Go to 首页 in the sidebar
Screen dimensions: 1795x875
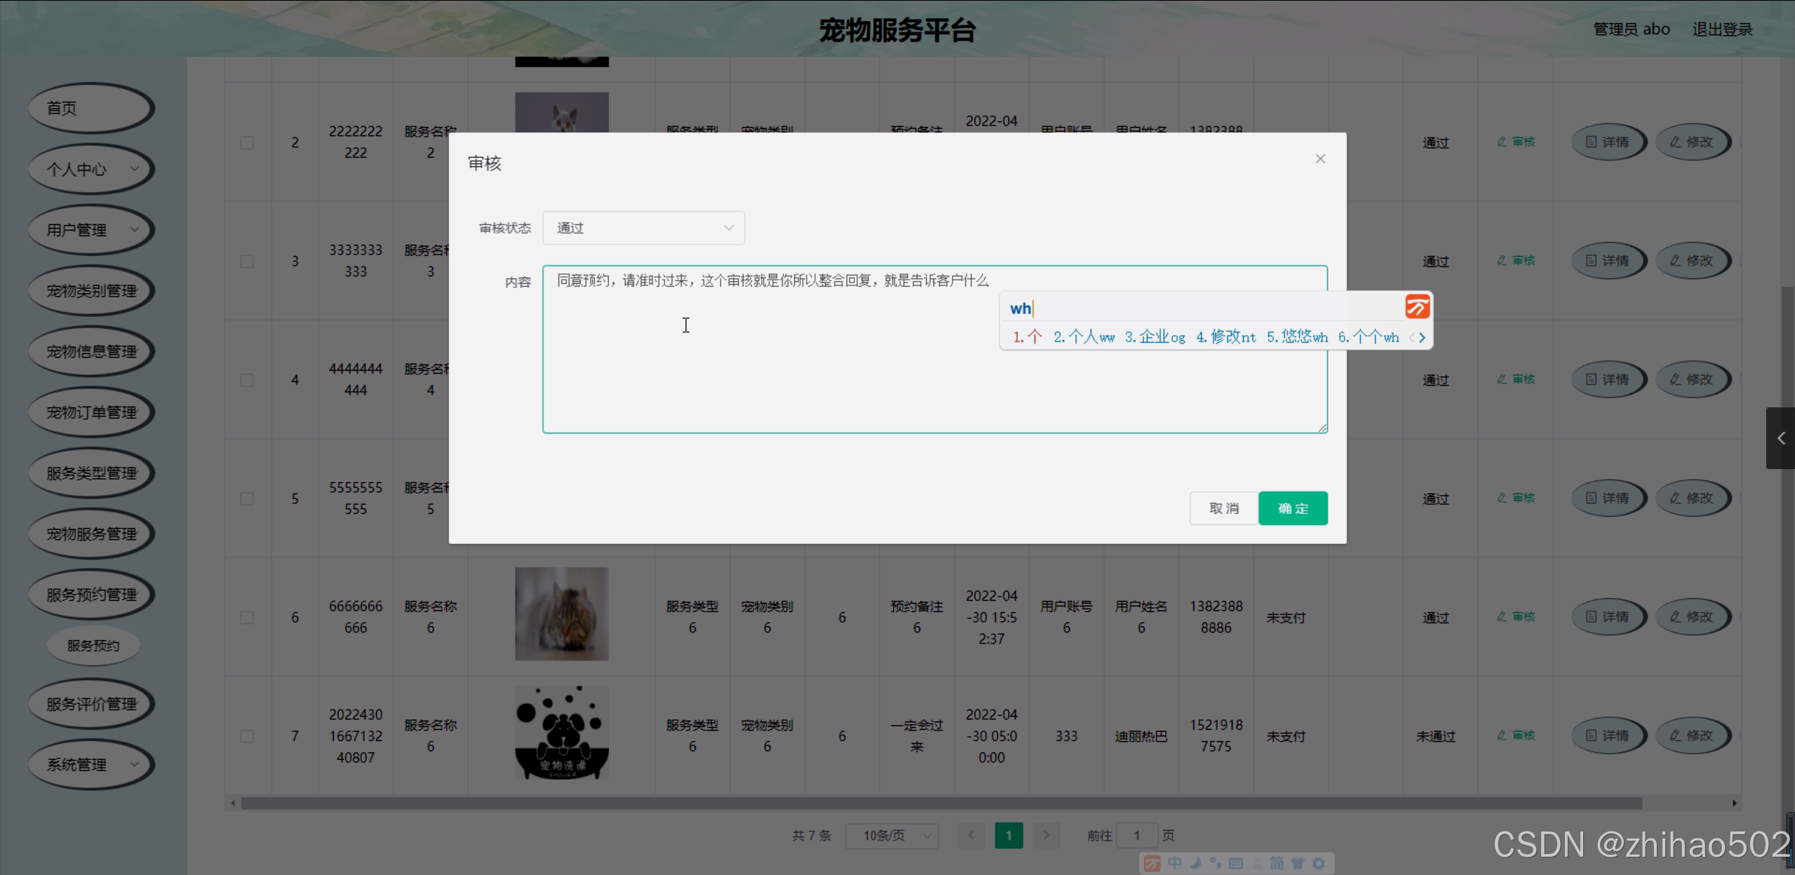(90, 108)
